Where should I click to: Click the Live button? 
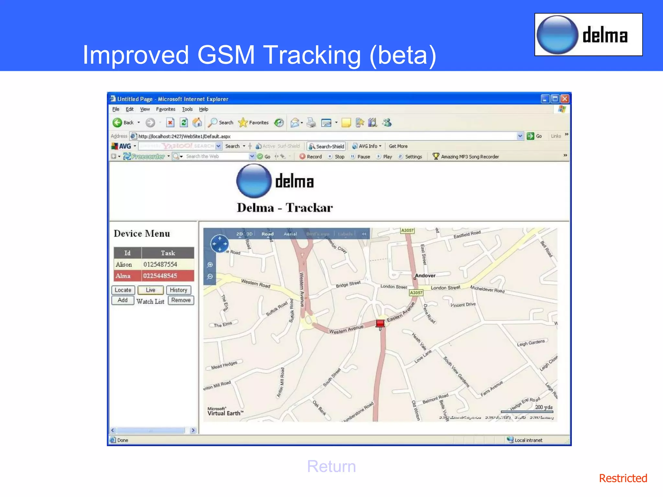click(x=150, y=290)
